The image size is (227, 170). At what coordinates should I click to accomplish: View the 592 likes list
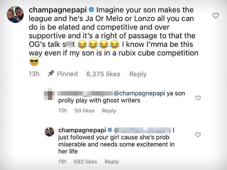(x=85, y=162)
